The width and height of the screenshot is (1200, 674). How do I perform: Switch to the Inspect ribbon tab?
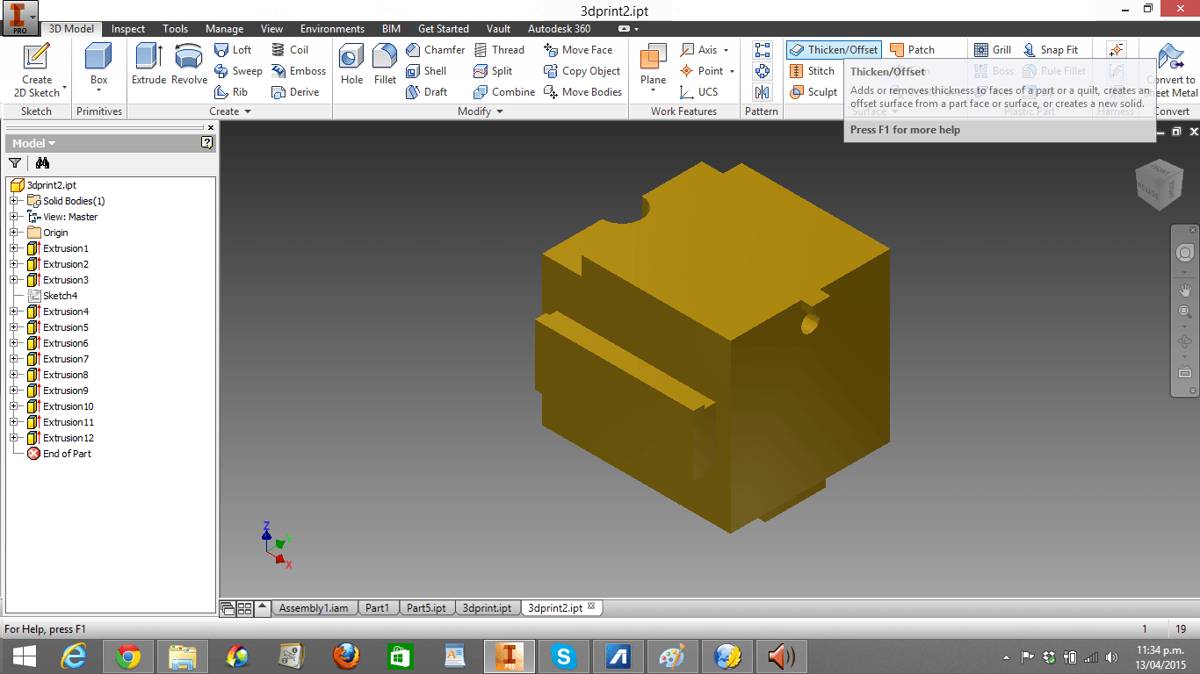(x=128, y=29)
